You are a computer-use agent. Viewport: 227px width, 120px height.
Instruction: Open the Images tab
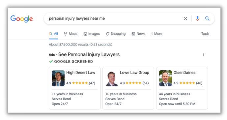[x=92, y=34]
